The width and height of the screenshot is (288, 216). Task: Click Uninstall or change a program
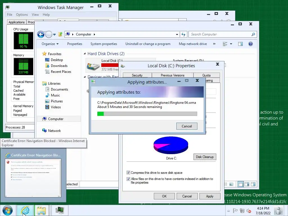pyautogui.click(x=148, y=44)
